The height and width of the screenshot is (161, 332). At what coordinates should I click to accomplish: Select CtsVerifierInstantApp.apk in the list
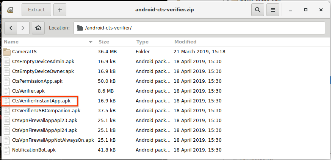(41, 101)
